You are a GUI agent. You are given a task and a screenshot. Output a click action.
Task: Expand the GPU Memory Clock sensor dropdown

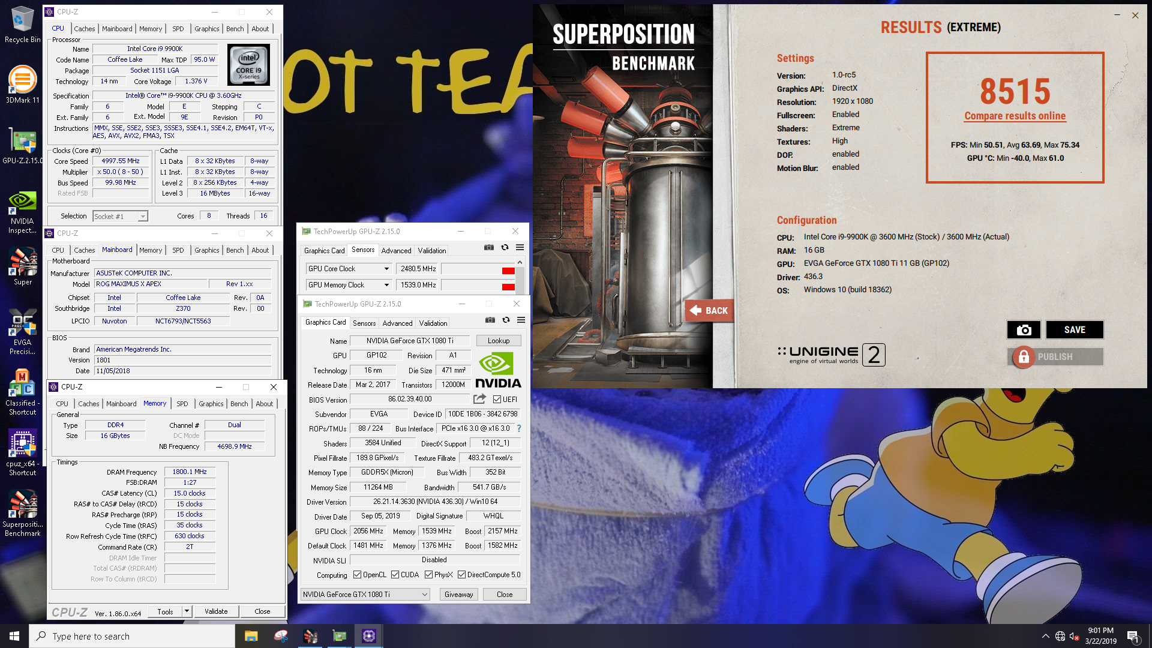(x=386, y=285)
